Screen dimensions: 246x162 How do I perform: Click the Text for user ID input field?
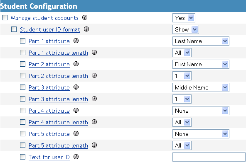click(x=209, y=157)
